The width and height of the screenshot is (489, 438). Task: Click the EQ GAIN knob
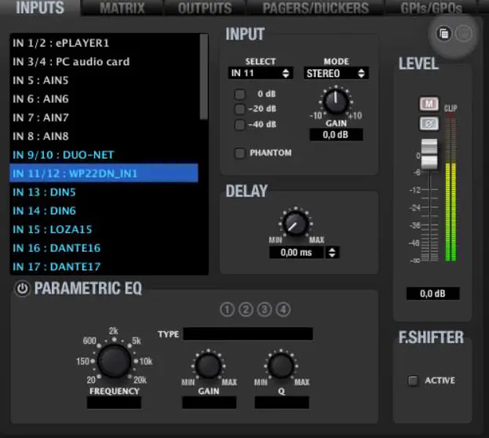click(x=208, y=366)
